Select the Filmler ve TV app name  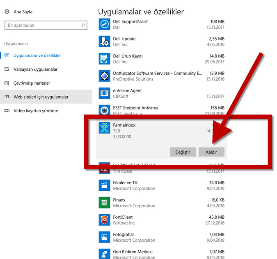click(x=125, y=183)
